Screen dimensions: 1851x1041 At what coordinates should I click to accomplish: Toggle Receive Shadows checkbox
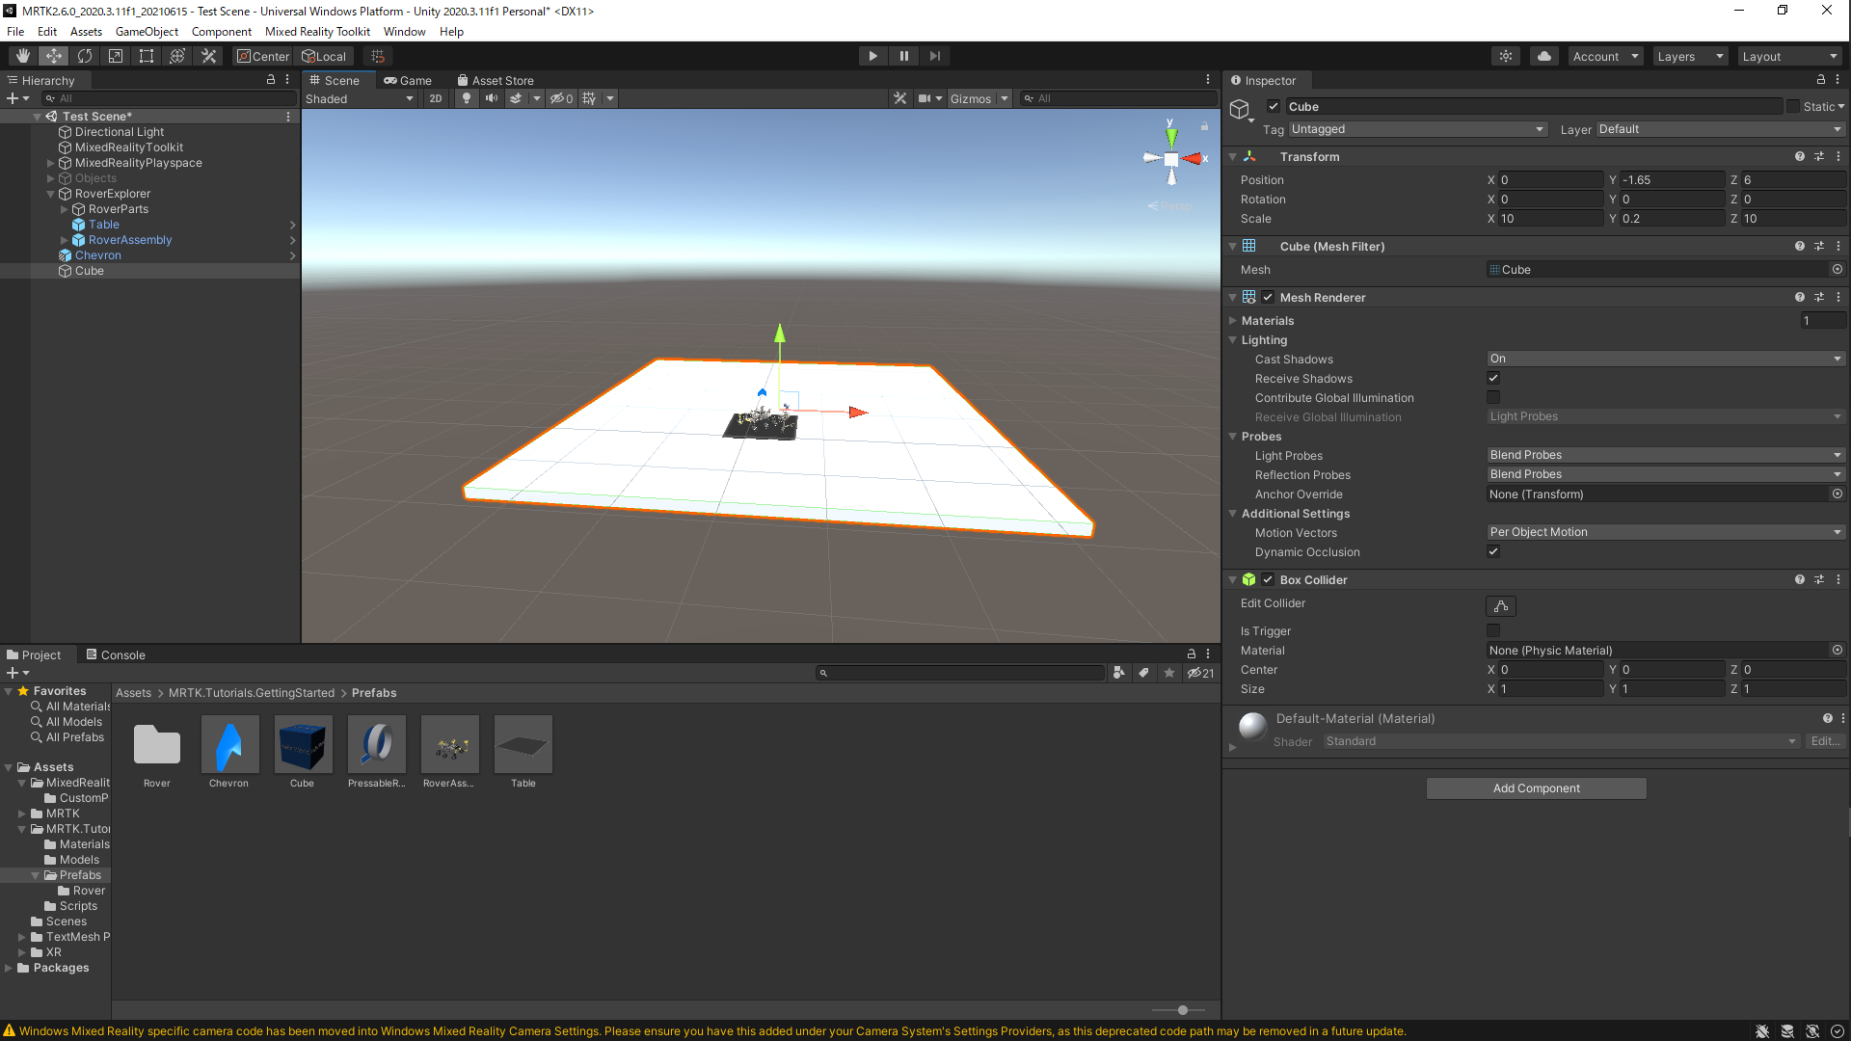pos(1493,378)
